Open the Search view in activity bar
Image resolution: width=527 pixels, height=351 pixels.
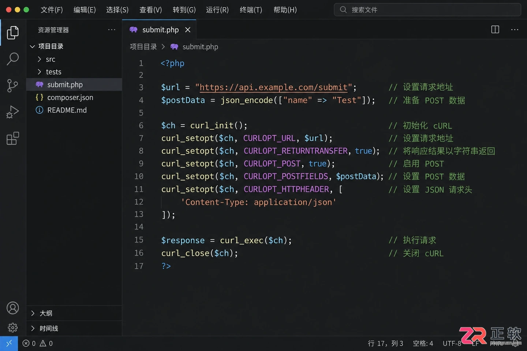coord(13,59)
